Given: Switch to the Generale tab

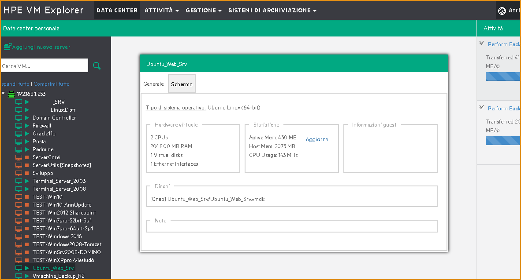Looking at the screenshot, I should click(153, 84).
